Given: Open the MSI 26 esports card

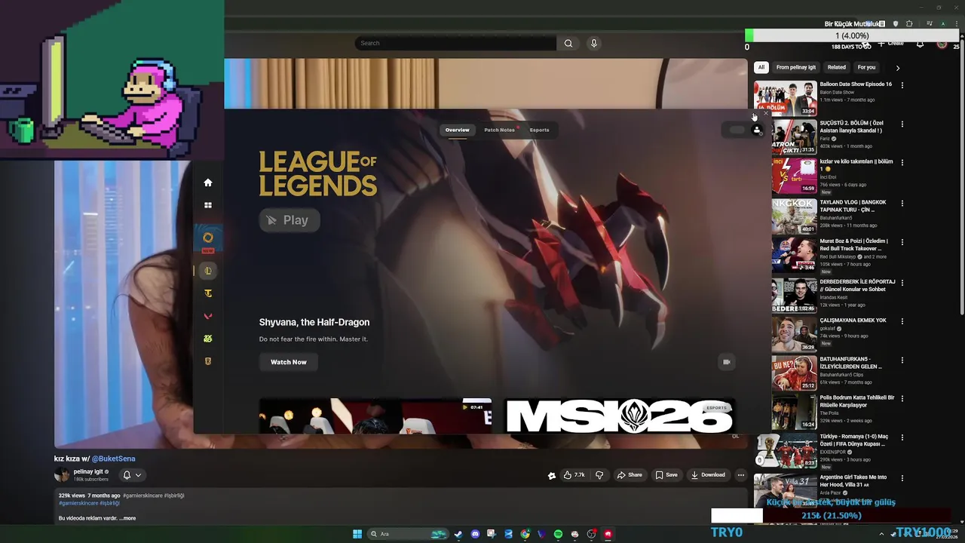Looking at the screenshot, I should [x=620, y=416].
